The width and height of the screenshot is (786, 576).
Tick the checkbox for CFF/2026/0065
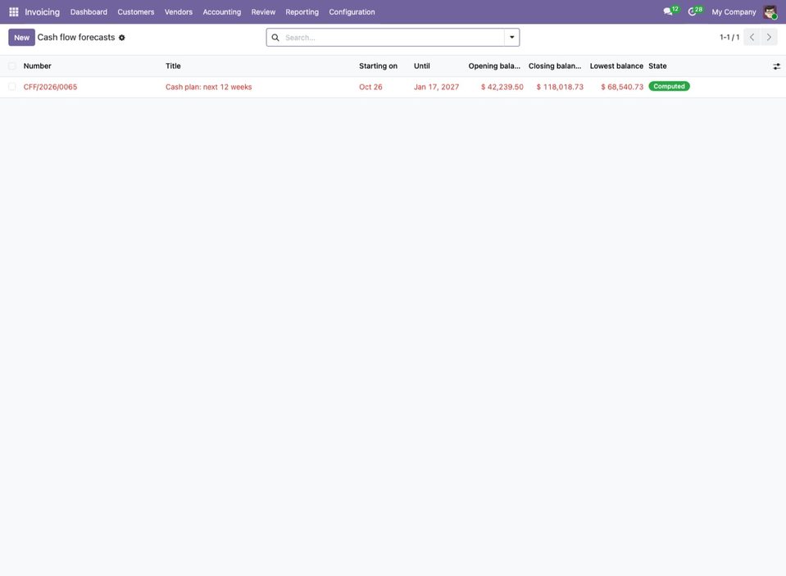coord(12,87)
